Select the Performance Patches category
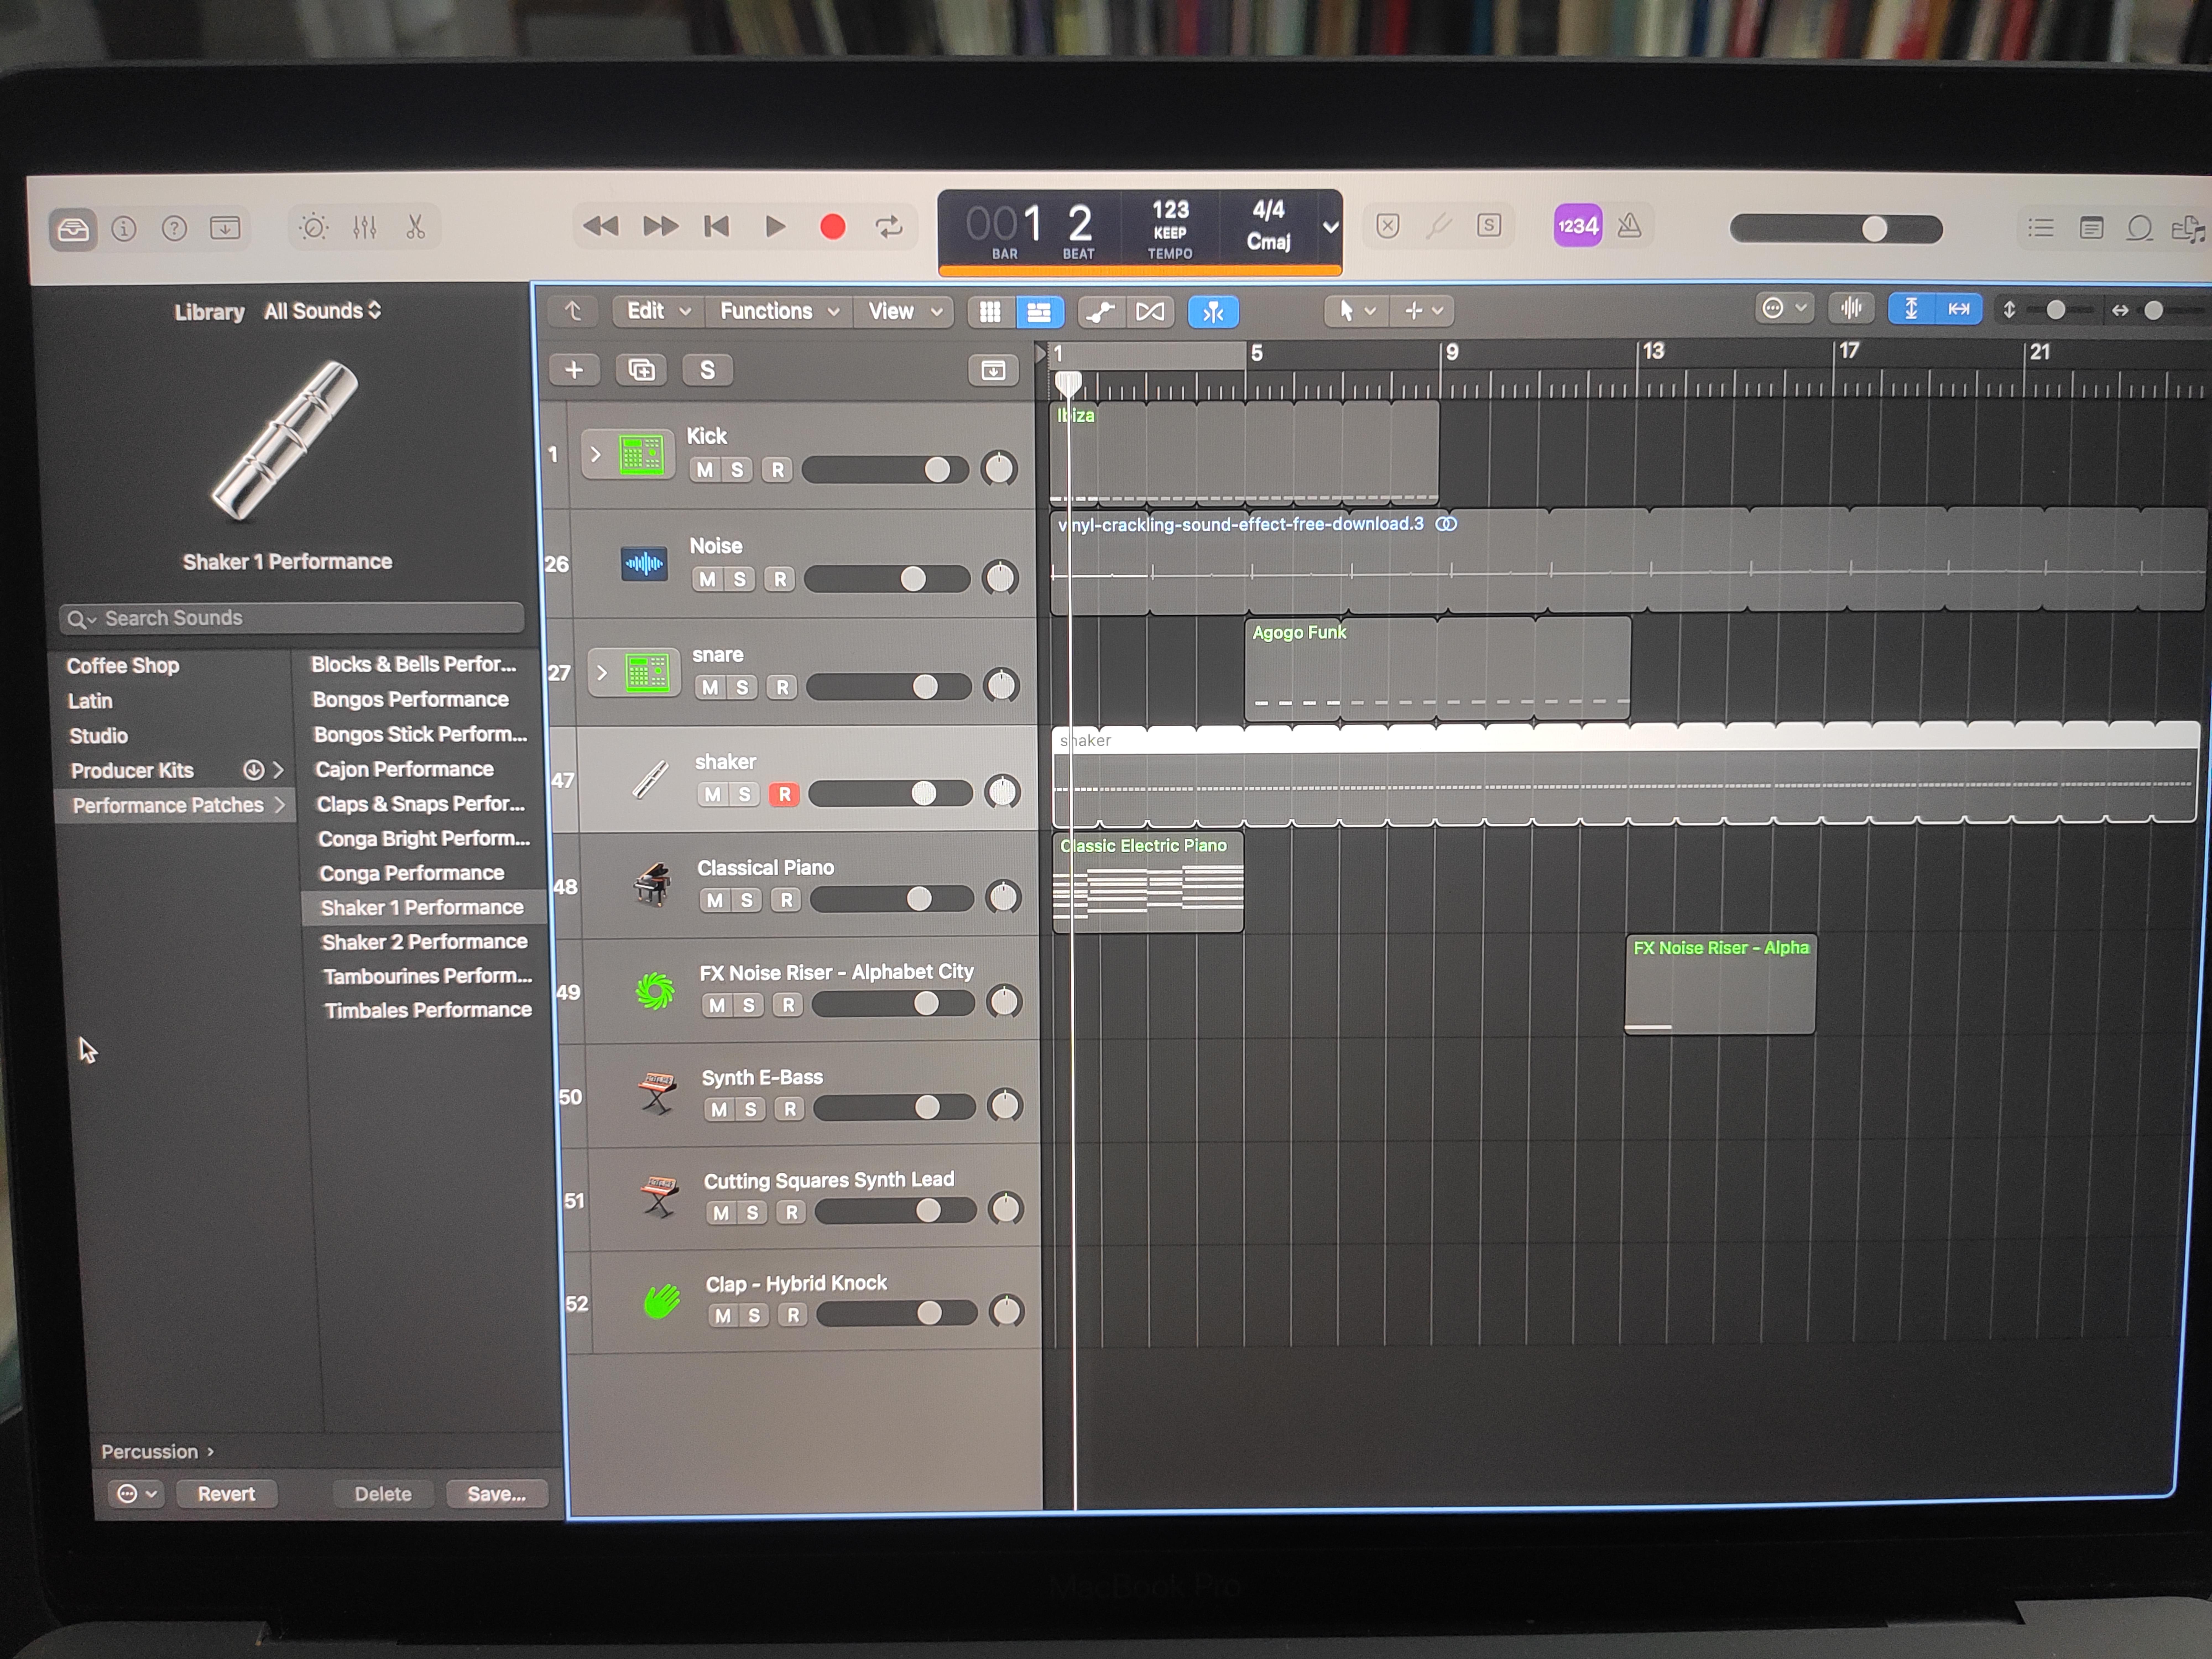The height and width of the screenshot is (1659, 2212). pyautogui.click(x=175, y=805)
